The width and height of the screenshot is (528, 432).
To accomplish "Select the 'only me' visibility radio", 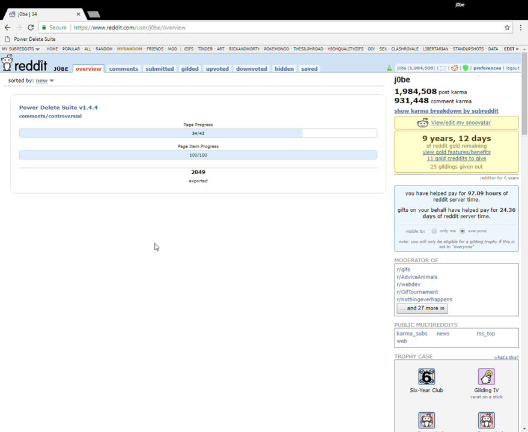I will [x=434, y=231].
